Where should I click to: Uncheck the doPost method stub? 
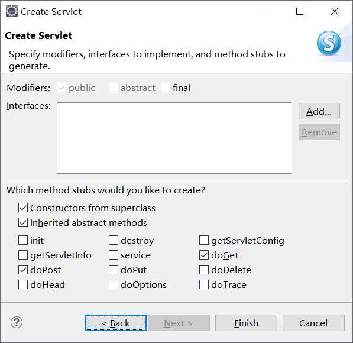tap(23, 270)
